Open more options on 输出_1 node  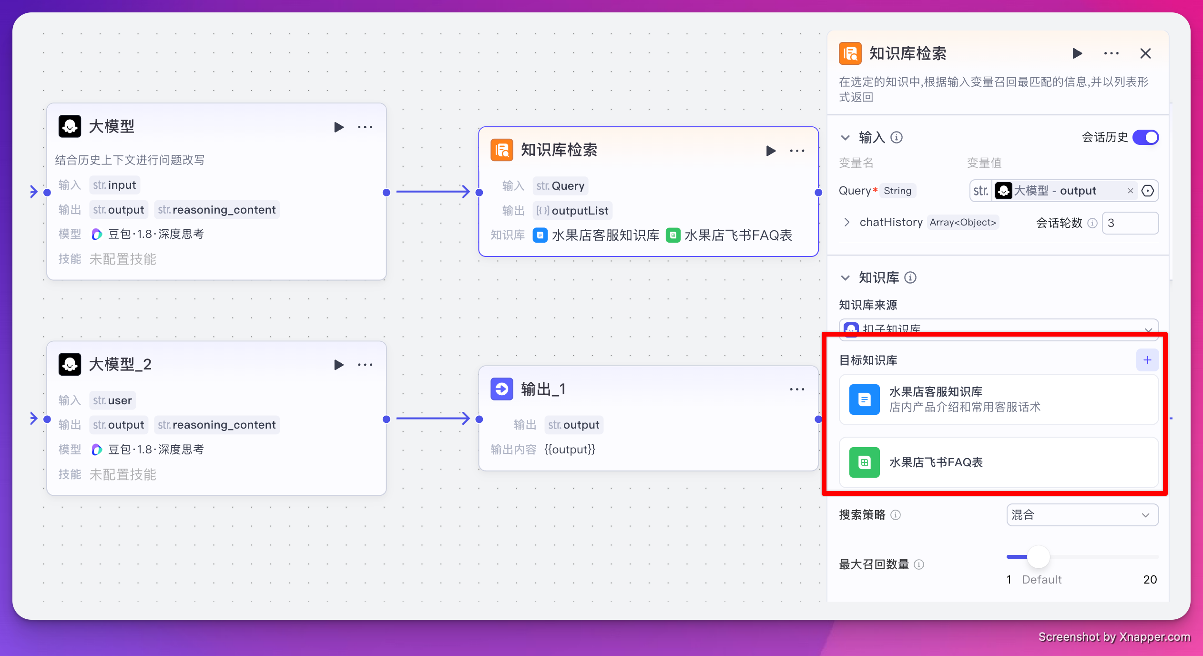point(797,389)
